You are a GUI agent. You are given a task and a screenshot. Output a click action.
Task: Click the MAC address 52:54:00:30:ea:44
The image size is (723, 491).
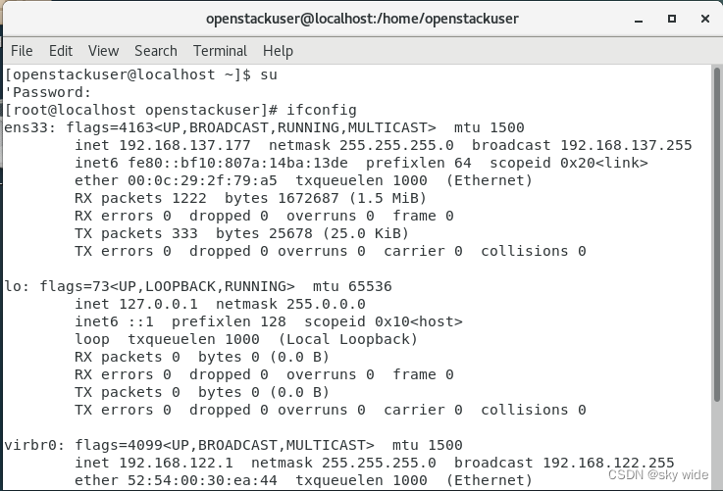tap(202, 480)
